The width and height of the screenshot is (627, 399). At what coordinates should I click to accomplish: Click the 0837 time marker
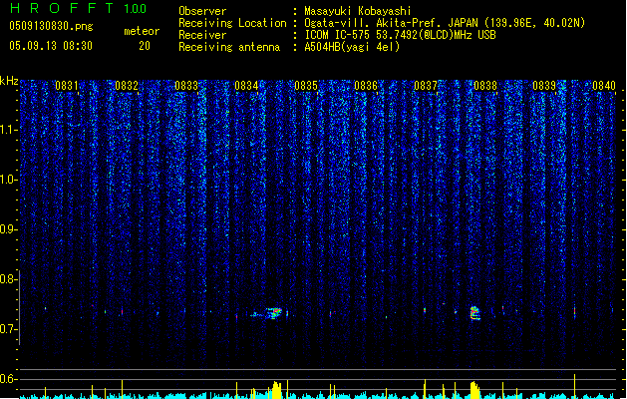pyautogui.click(x=426, y=86)
